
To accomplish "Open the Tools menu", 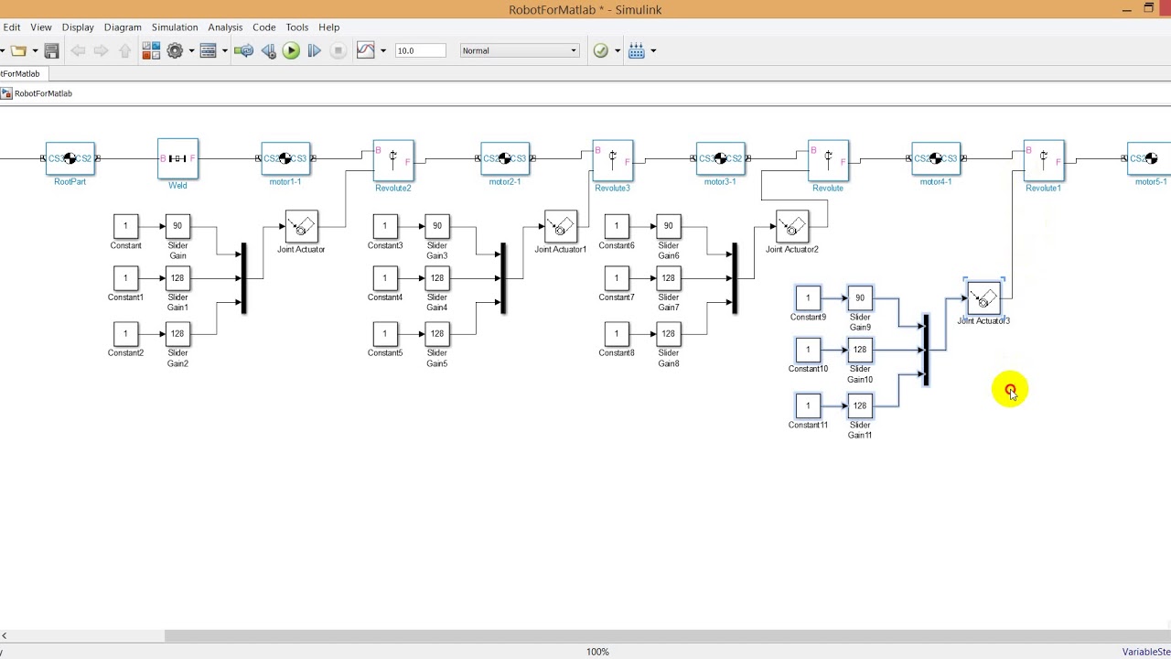I will [297, 27].
